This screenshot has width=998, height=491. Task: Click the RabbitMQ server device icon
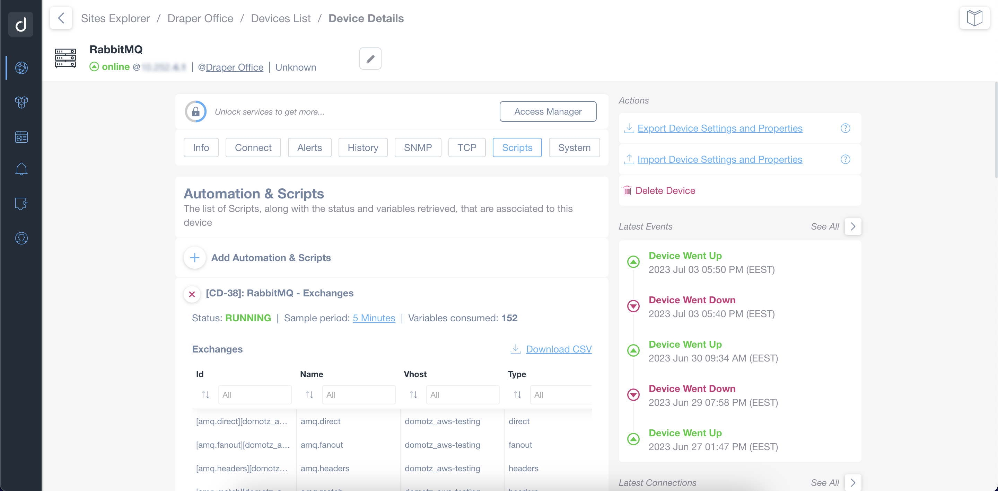(65, 58)
